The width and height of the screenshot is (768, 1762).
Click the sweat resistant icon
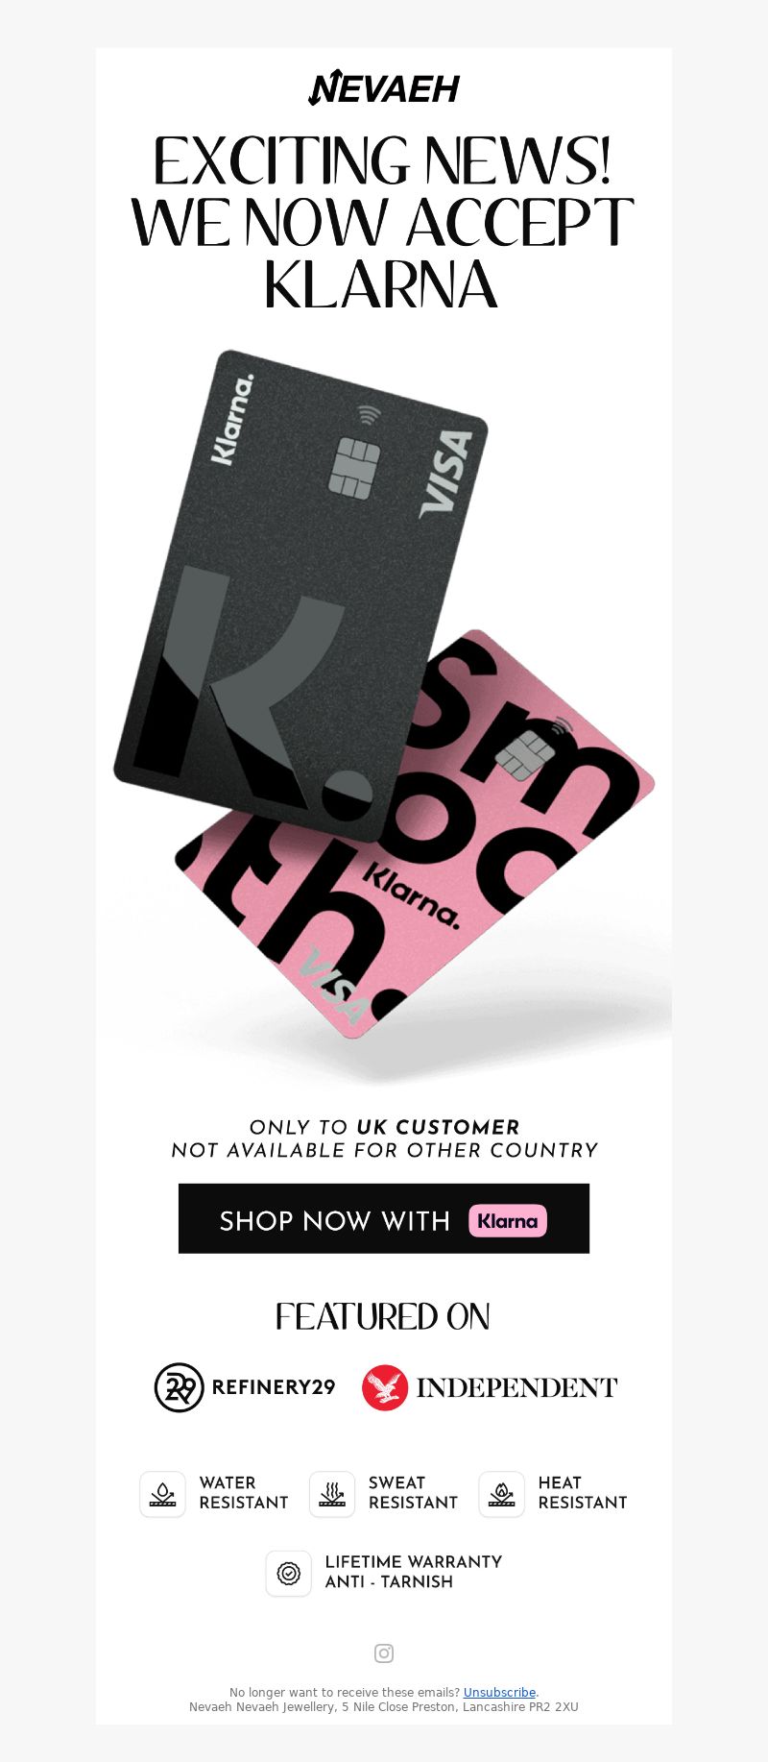332,1494
